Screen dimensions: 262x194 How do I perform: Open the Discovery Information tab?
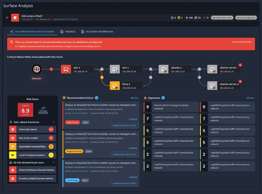tap(97, 32)
